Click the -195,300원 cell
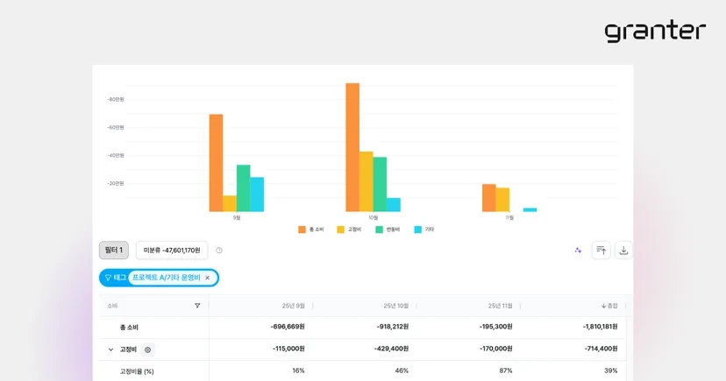This screenshot has height=381, width=726. [x=496, y=327]
